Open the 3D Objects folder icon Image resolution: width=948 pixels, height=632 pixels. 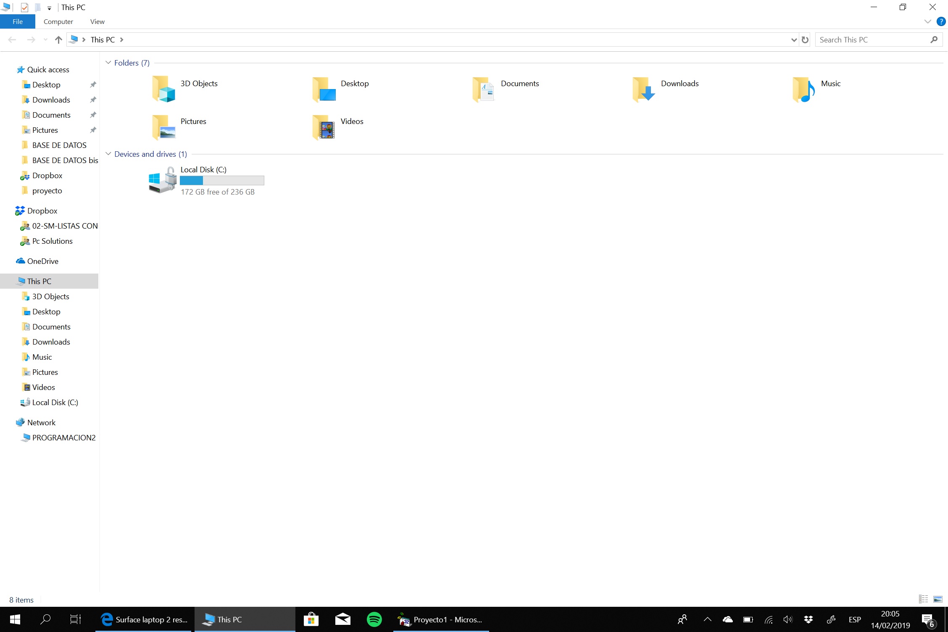pos(163,88)
